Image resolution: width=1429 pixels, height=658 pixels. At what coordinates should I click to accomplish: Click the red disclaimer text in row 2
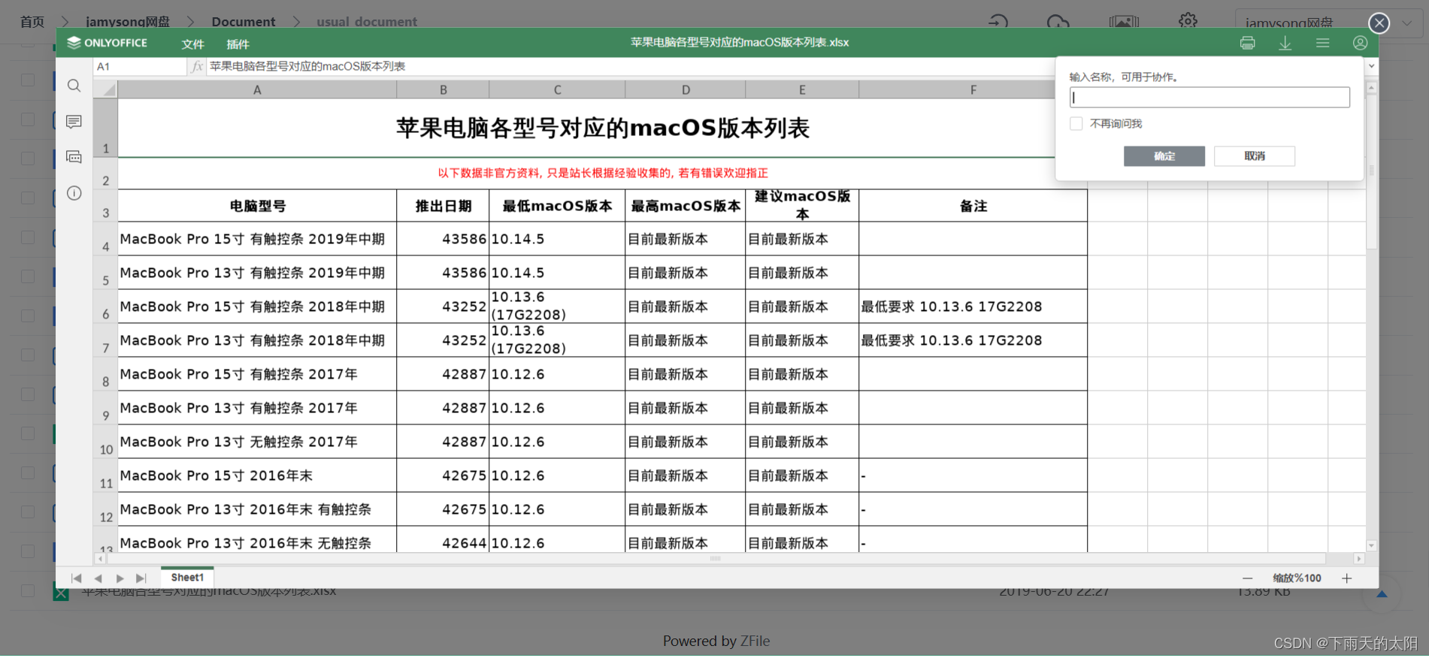(x=602, y=173)
